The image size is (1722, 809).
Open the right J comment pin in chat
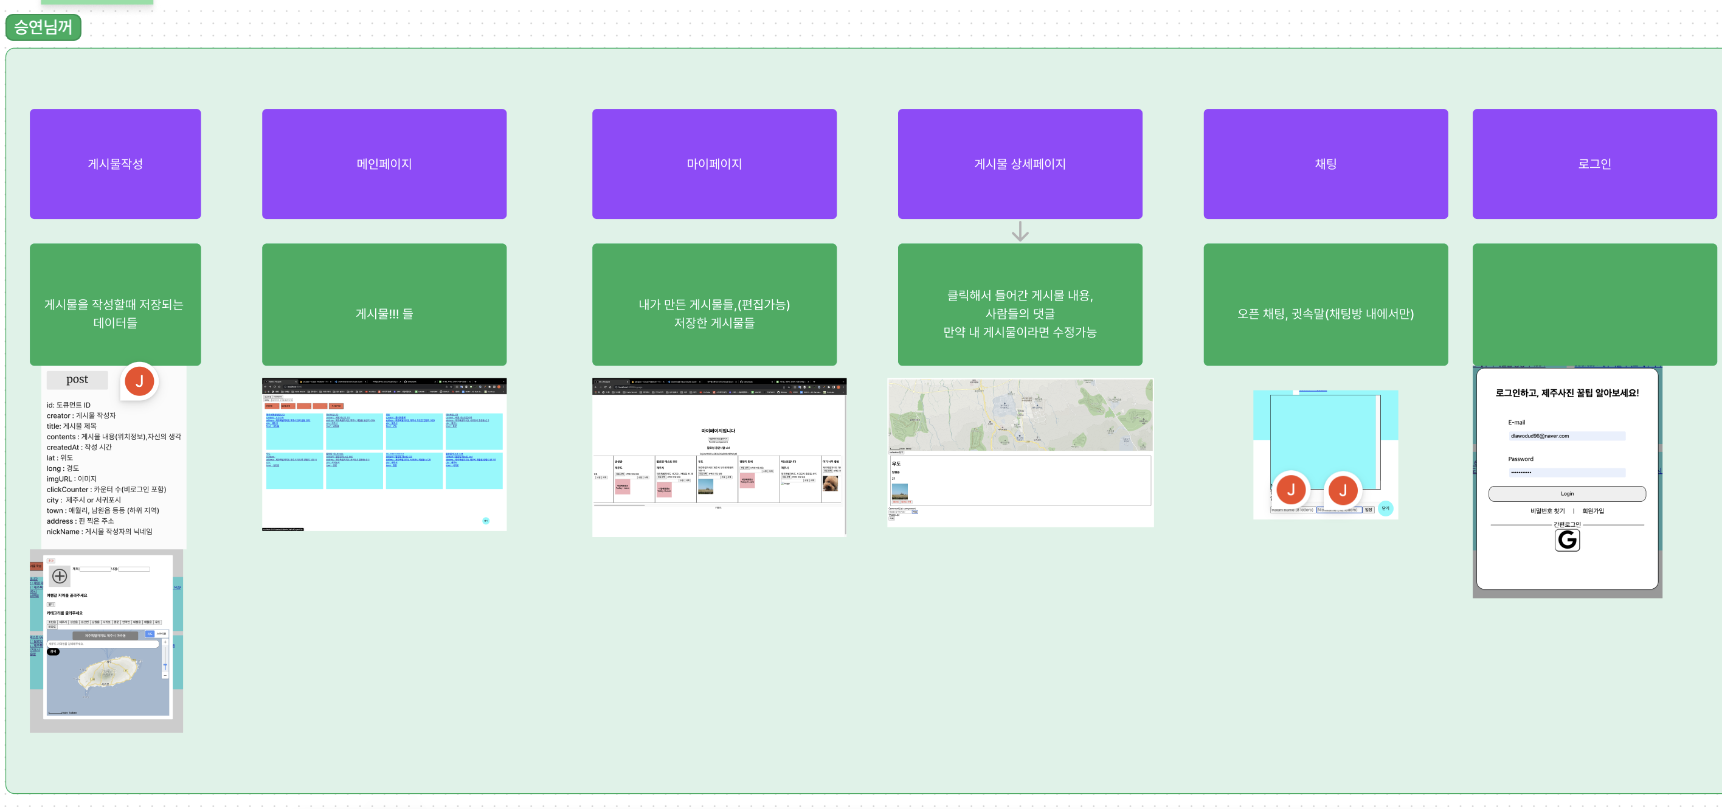1343,490
